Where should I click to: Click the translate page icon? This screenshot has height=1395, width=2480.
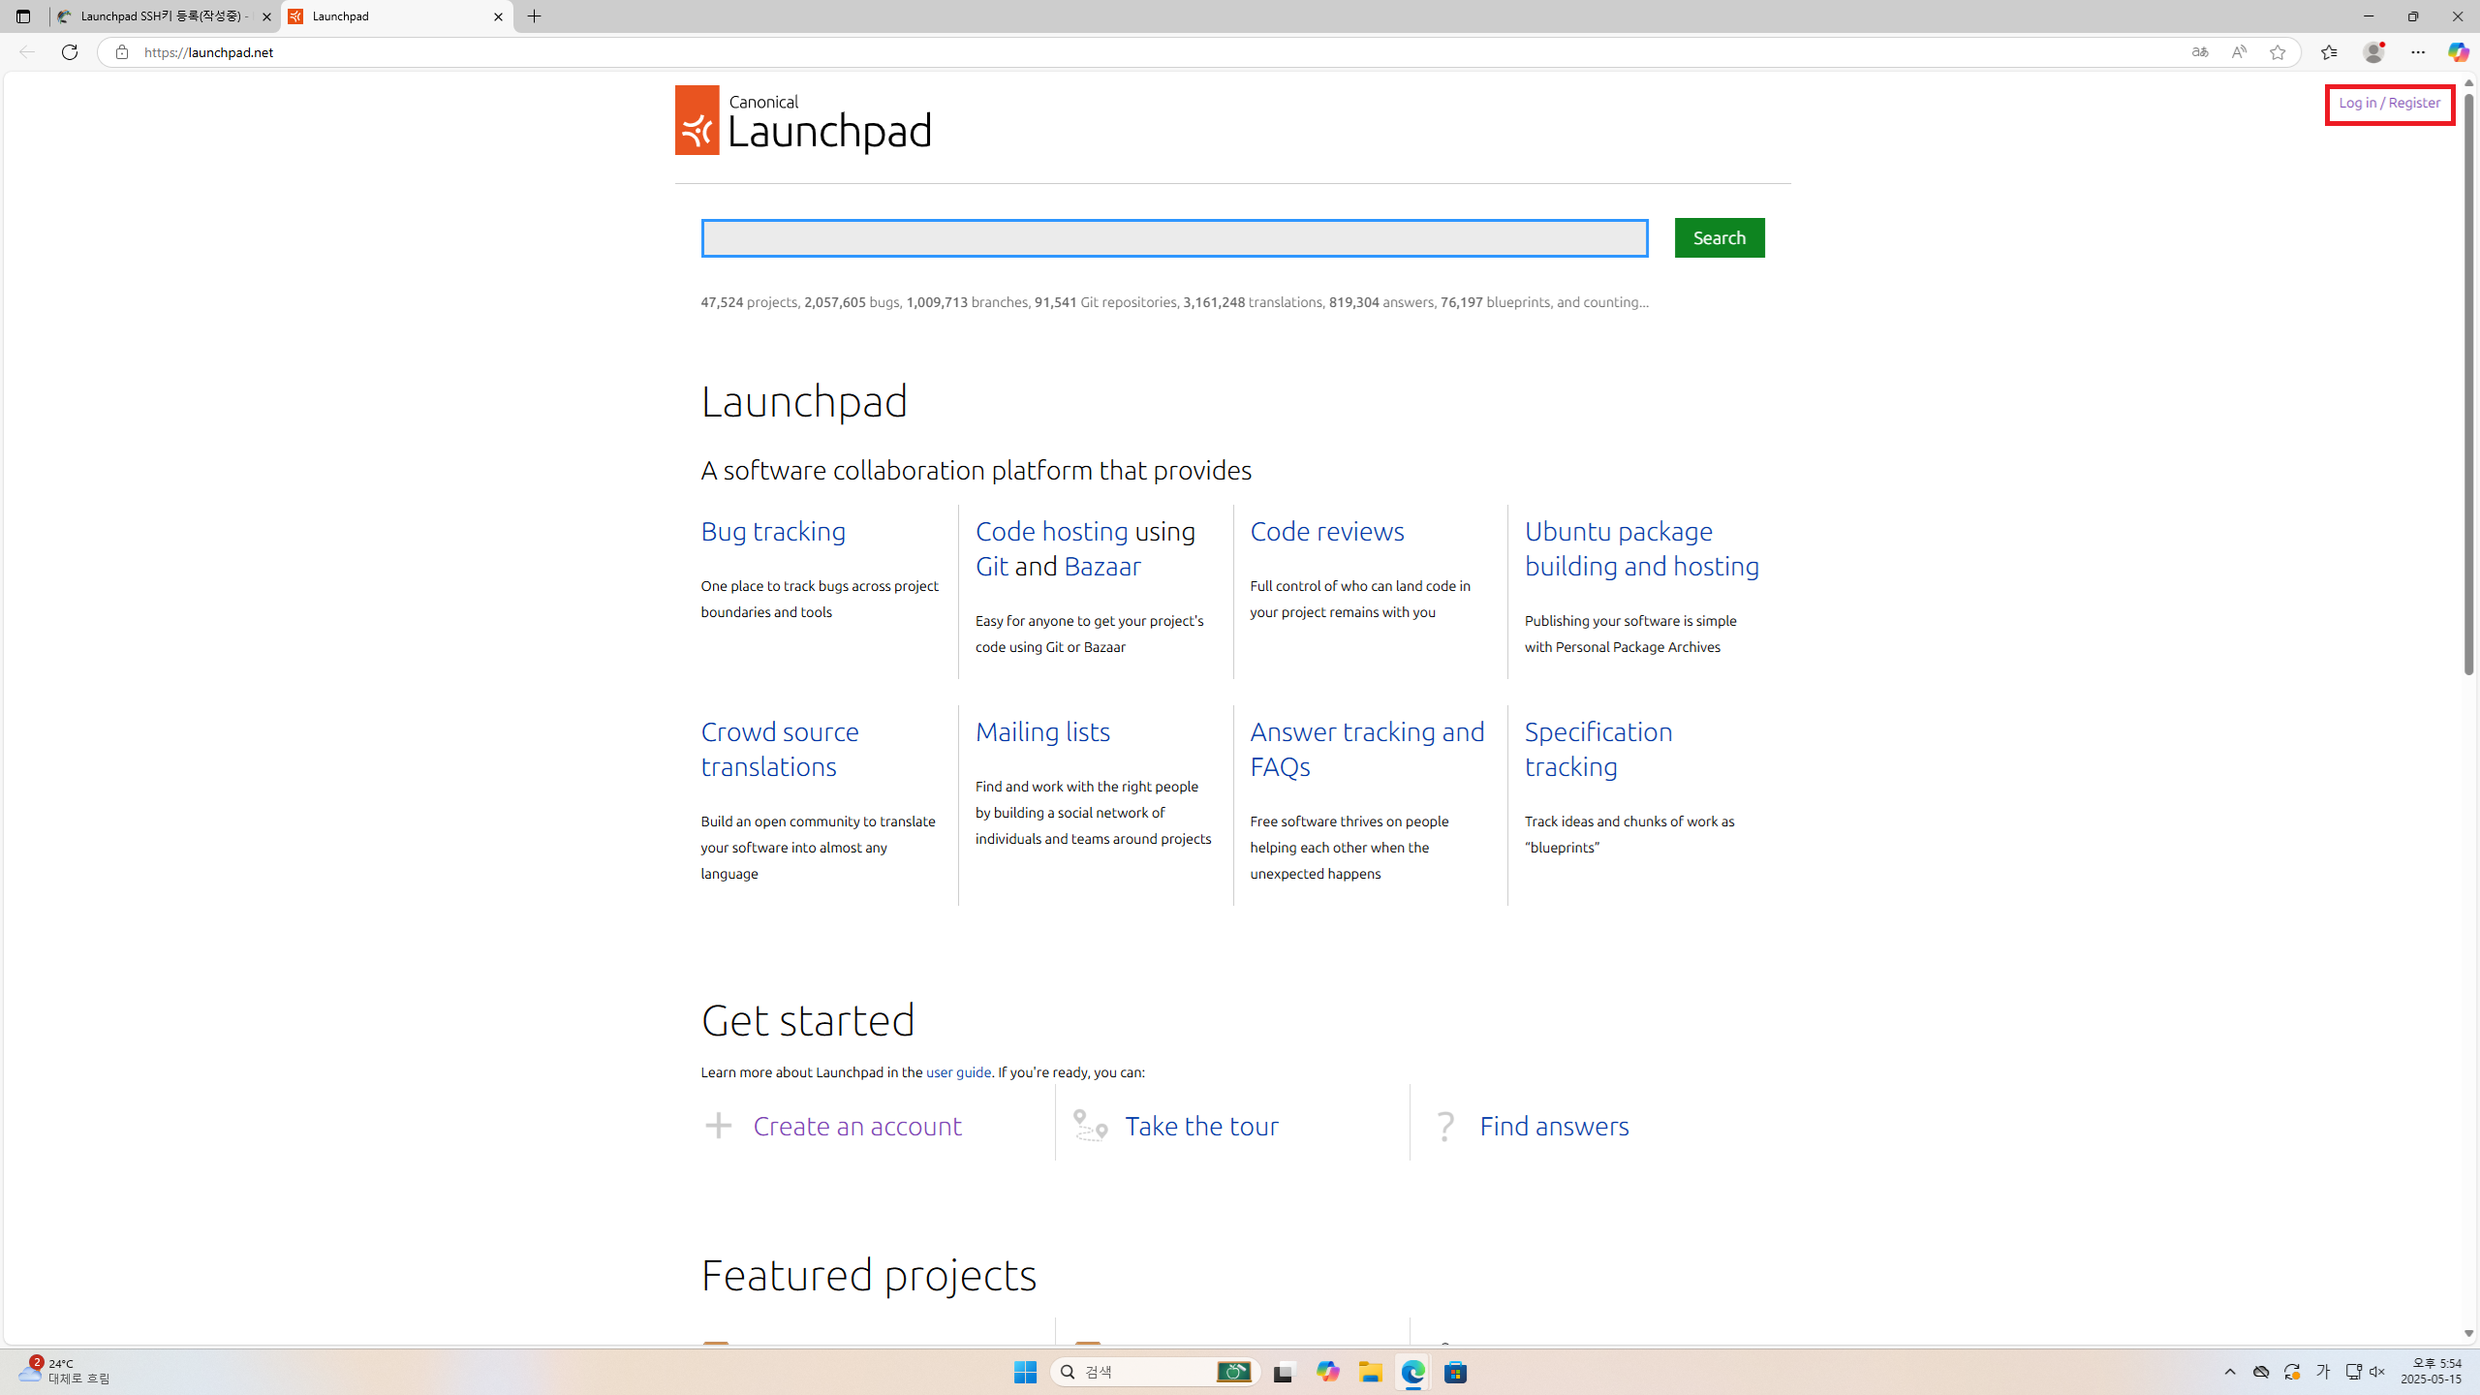point(2199,52)
